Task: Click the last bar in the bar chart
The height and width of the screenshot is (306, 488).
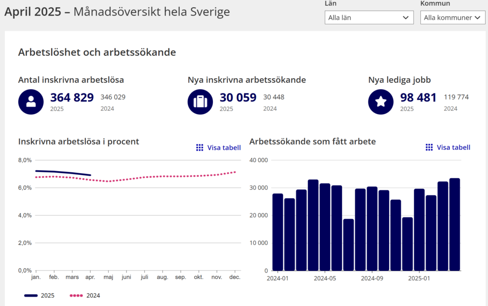Action: click(x=455, y=224)
